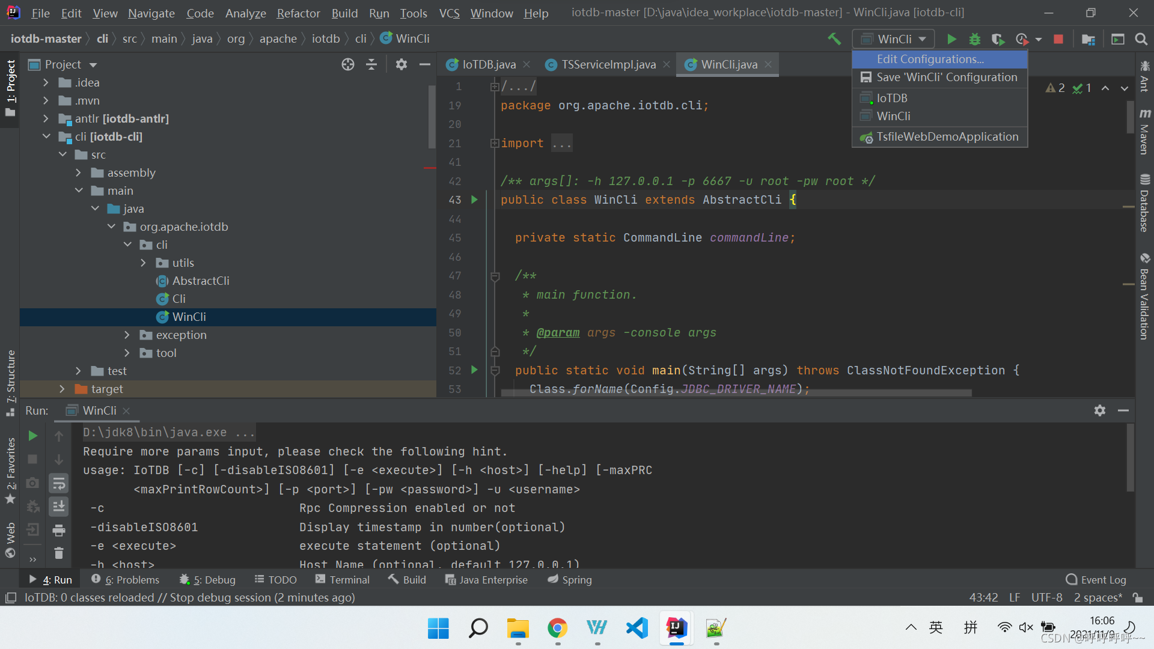Expand antlr [iotdb-antlr] module
Image resolution: width=1154 pixels, height=649 pixels.
tap(46, 118)
